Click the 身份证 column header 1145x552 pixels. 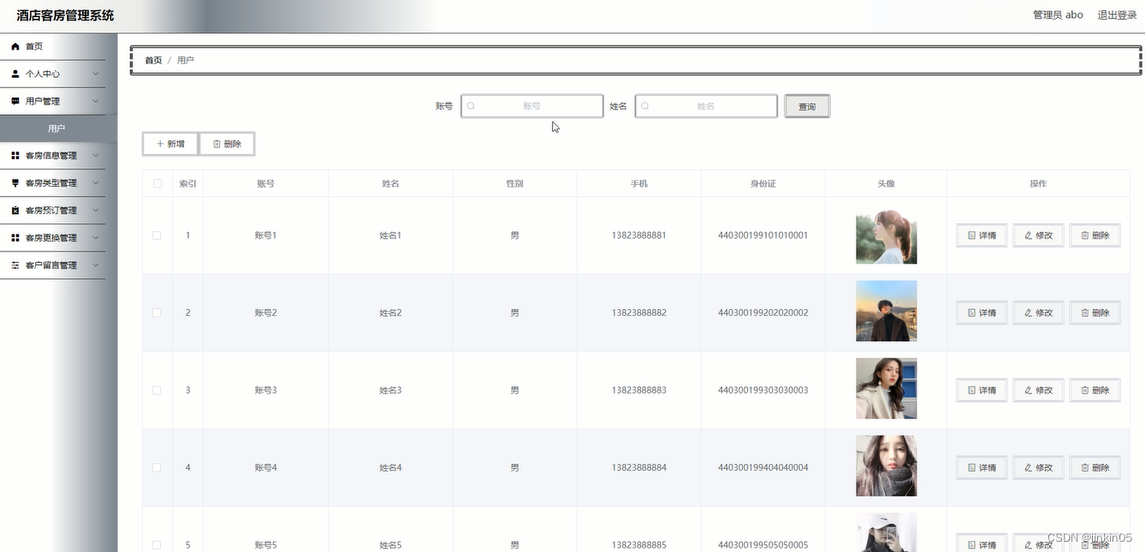[763, 183]
